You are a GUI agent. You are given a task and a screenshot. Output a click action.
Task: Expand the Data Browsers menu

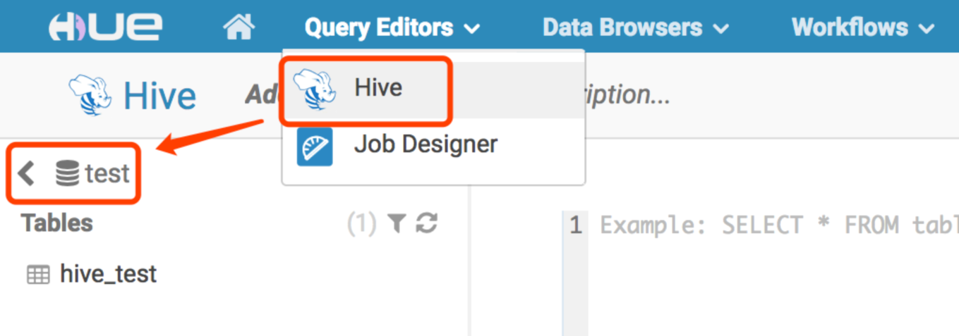pos(635,27)
